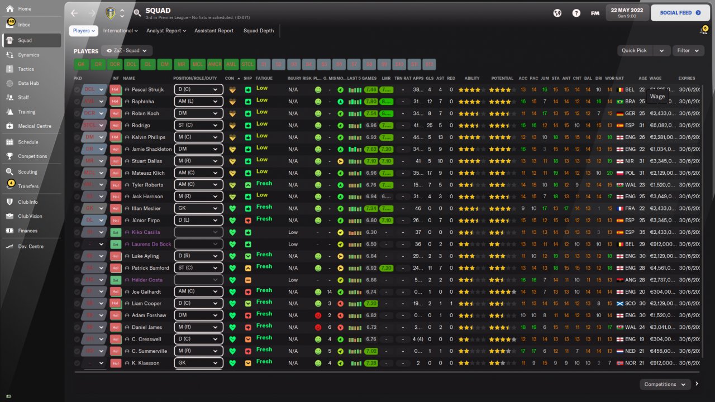
Task: Toggle the pick checkbox for Illan Meslier
Action: (x=77, y=208)
